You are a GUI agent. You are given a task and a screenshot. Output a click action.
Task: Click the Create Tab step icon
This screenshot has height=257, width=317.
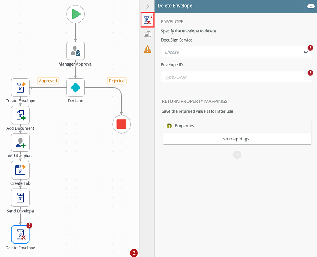tap(20, 170)
